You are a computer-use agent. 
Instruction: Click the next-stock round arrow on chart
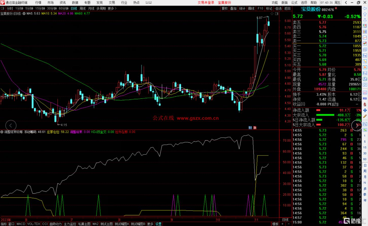pos(357,125)
